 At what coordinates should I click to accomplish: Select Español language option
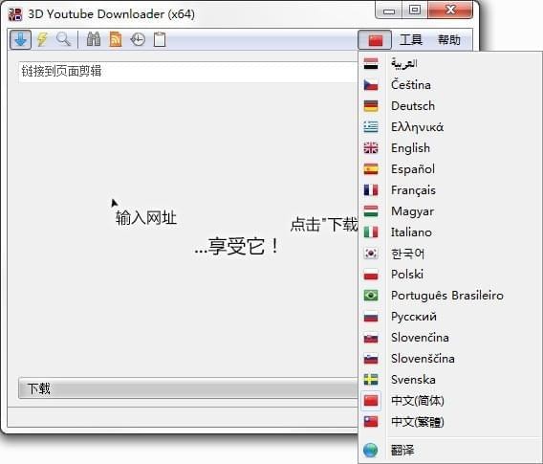click(x=450, y=169)
